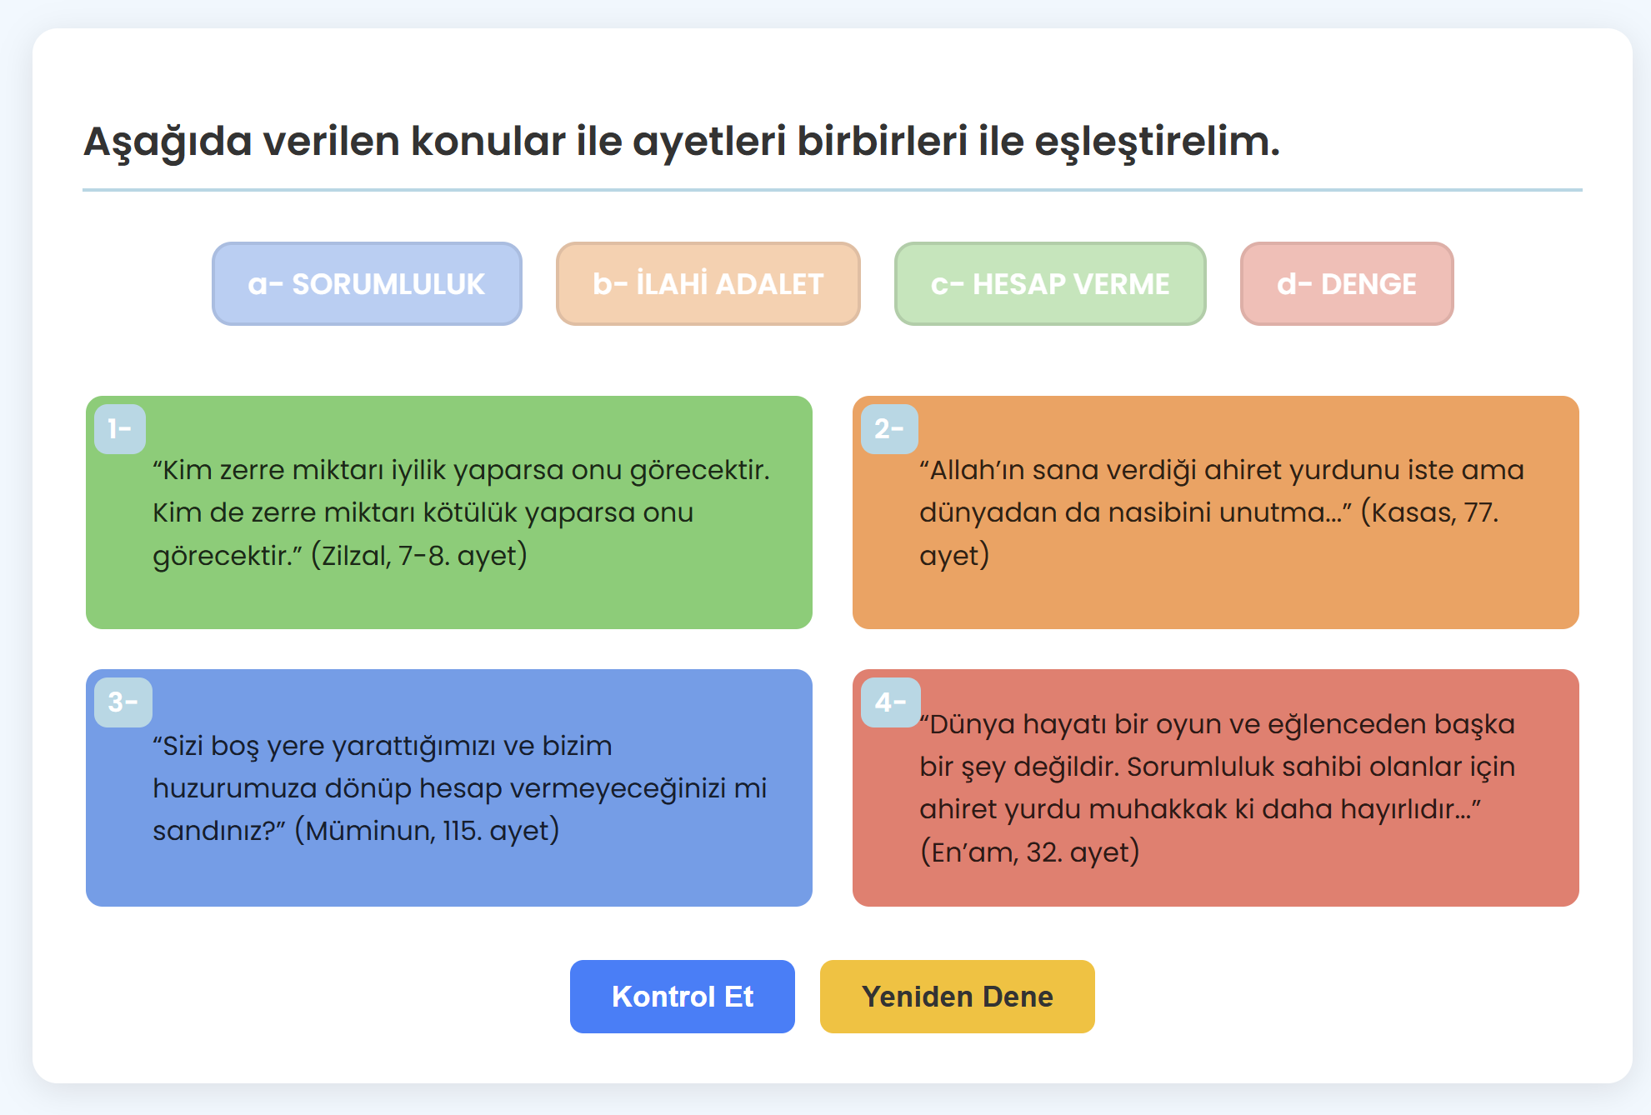Select the green Zilzal 7-8 verse card
The height and width of the screenshot is (1115, 1651).
(x=449, y=512)
